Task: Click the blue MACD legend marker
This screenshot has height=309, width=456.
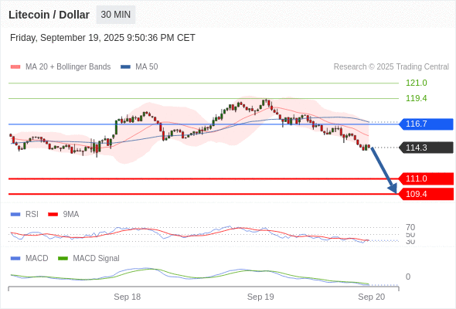Action: 15,259
